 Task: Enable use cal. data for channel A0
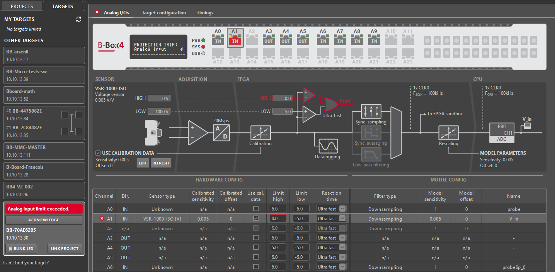[x=255, y=209]
